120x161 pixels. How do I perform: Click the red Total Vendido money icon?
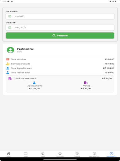click(8, 59)
